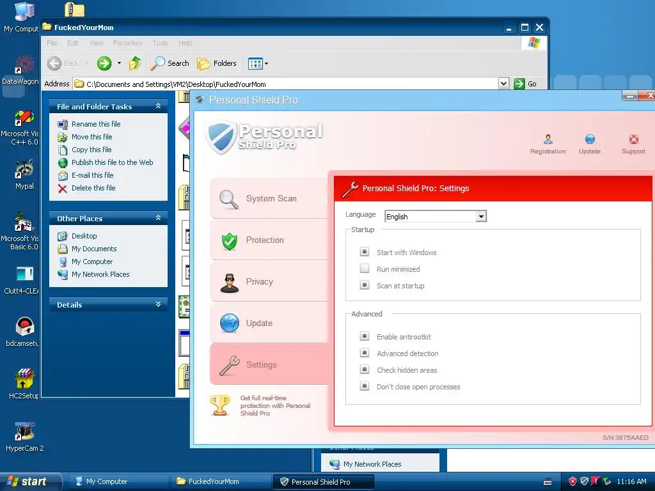The image size is (655, 491).
Task: Enable the Run minimized checkbox
Action: click(x=365, y=268)
